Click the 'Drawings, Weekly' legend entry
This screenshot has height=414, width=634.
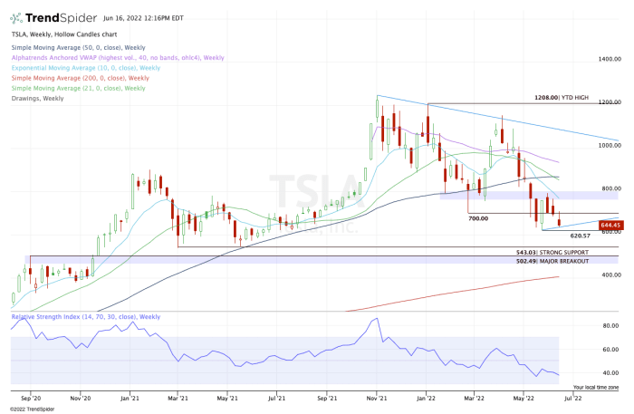38,98
